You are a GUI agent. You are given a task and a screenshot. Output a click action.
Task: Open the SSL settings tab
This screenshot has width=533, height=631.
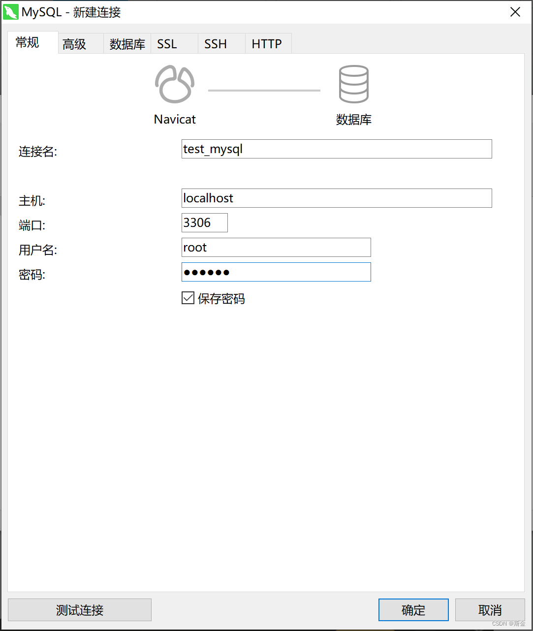pos(166,43)
